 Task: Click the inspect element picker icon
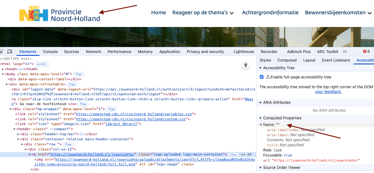coord(2,52)
